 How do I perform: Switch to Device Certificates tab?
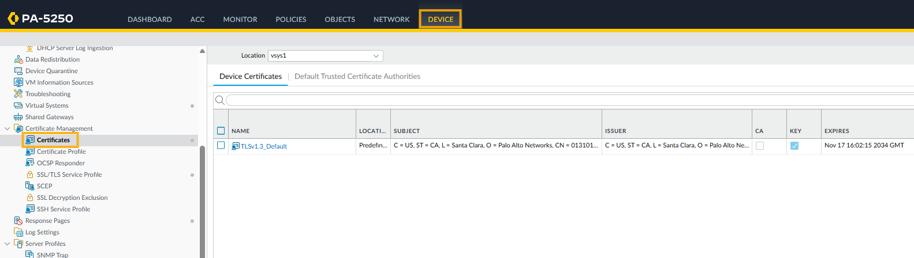251,76
